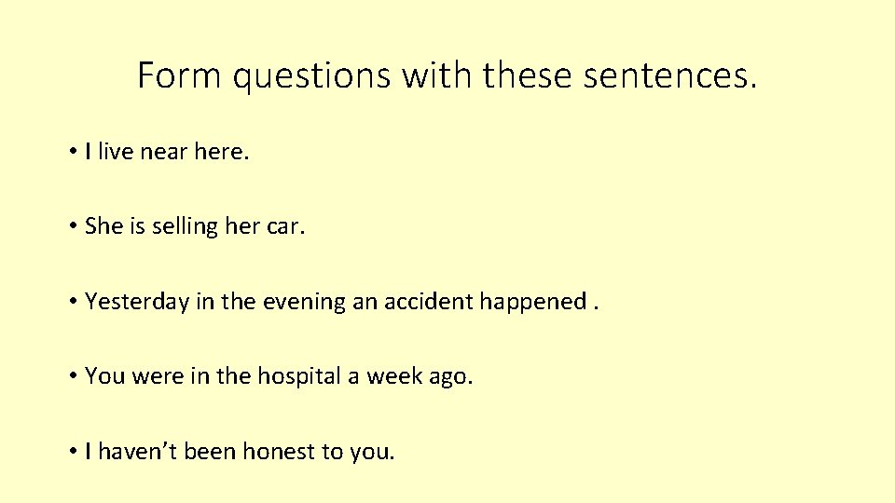Click the word 'selling' in the second bullet

185,227
